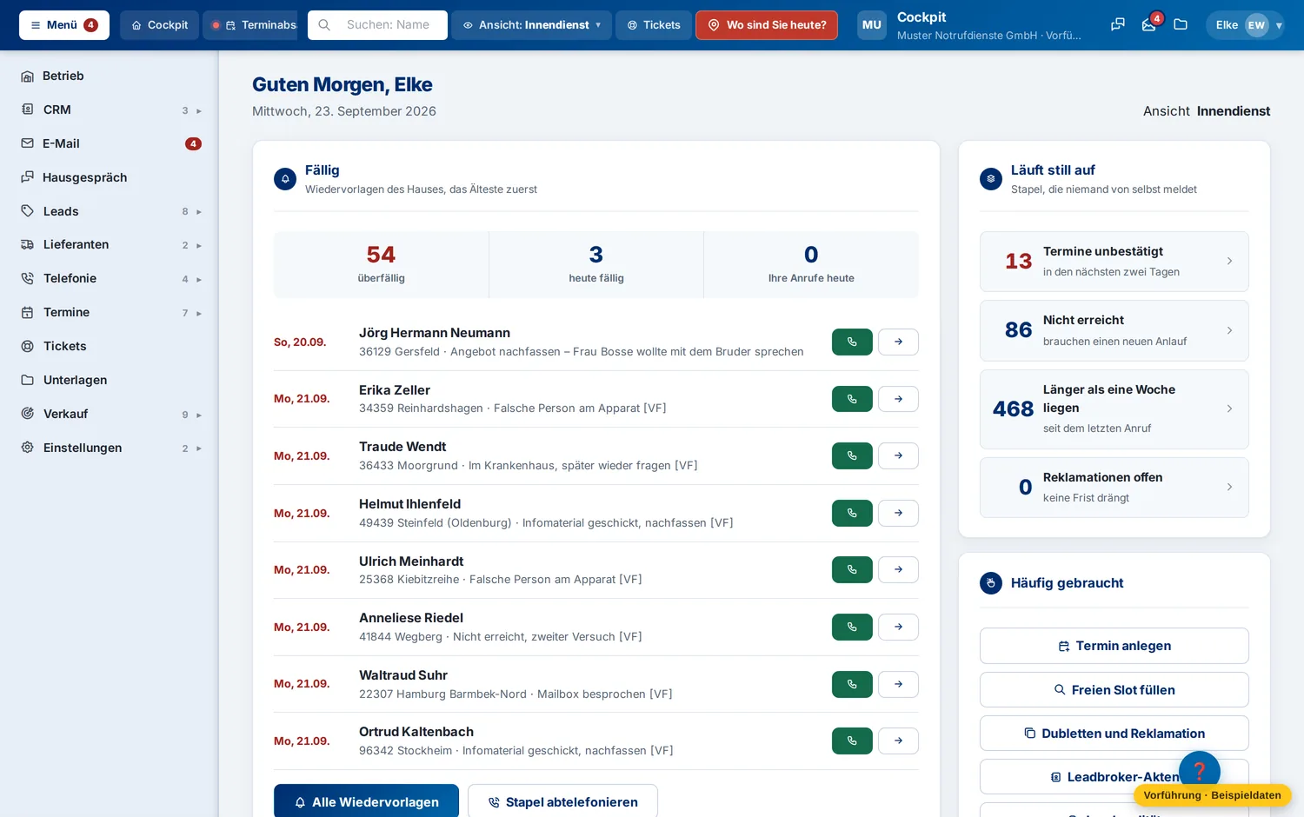Click the orange help question mark button
The width and height of the screenshot is (1304, 817).
tap(1200, 771)
